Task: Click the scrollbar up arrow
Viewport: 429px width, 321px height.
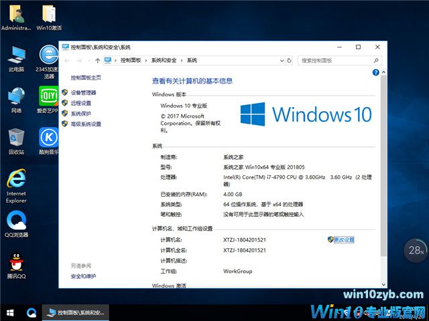Action: pyautogui.click(x=383, y=72)
